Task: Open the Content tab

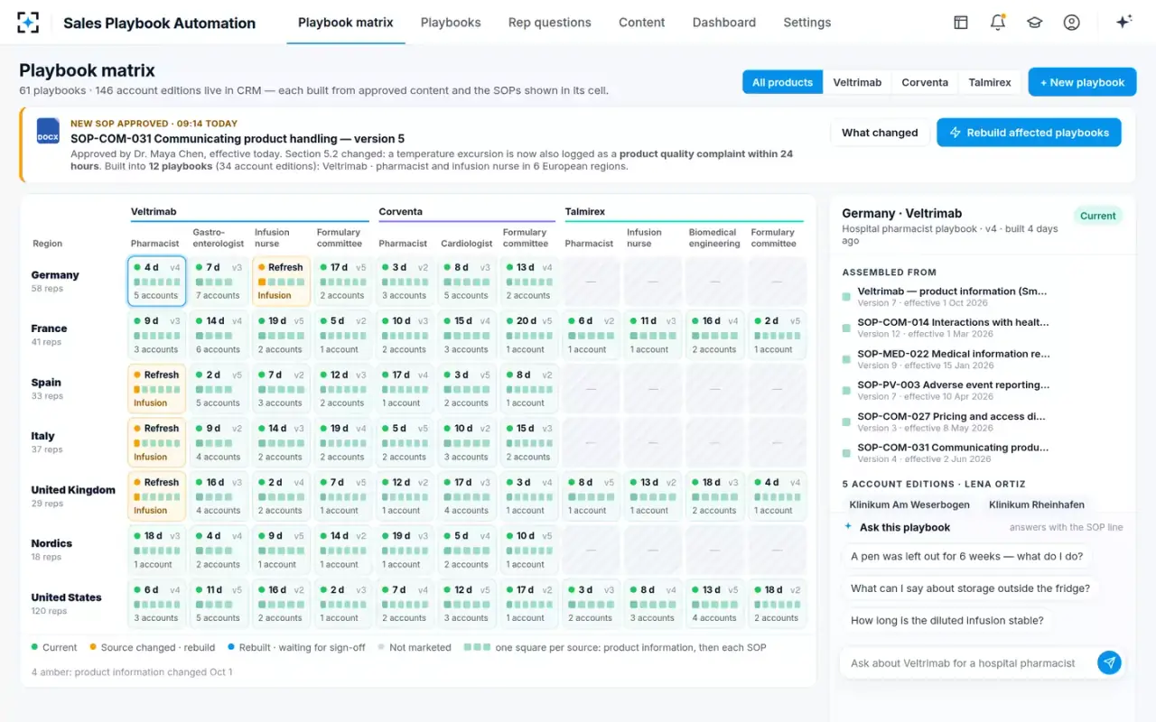Action: [x=642, y=23]
